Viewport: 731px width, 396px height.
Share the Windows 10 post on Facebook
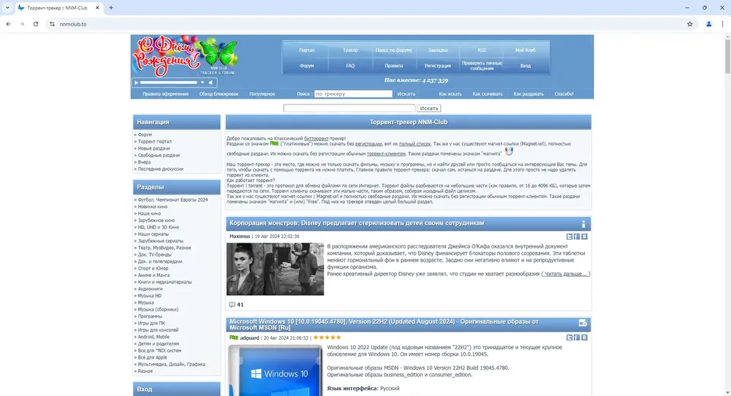(x=577, y=338)
